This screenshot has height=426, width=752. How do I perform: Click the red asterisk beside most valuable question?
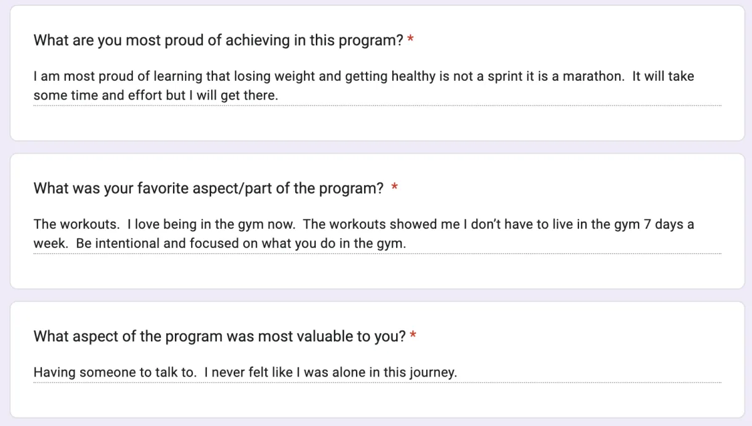pyautogui.click(x=413, y=336)
